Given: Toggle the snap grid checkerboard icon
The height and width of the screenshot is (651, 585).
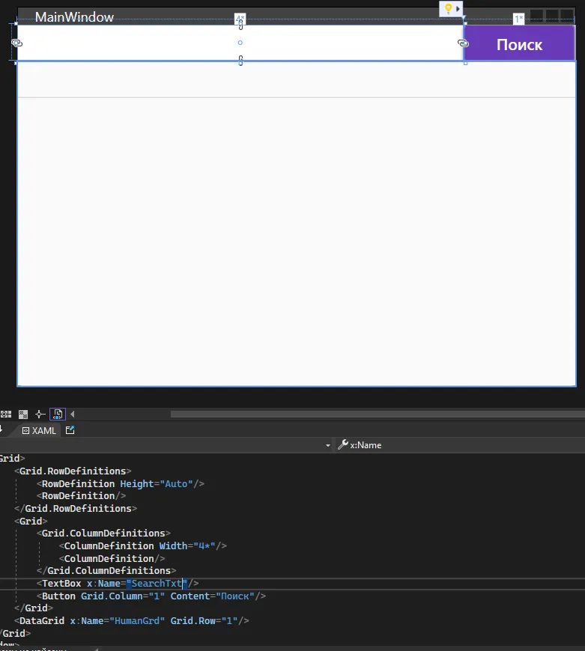Looking at the screenshot, I should pyautogui.click(x=23, y=414).
